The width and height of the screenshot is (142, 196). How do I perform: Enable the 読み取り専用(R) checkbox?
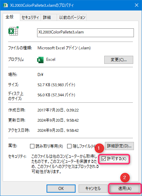click(x=32, y=146)
